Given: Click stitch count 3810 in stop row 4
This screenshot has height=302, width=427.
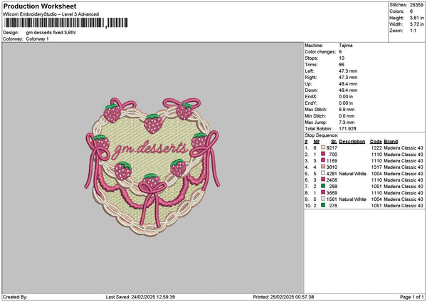Looking at the screenshot, I should point(332,167).
